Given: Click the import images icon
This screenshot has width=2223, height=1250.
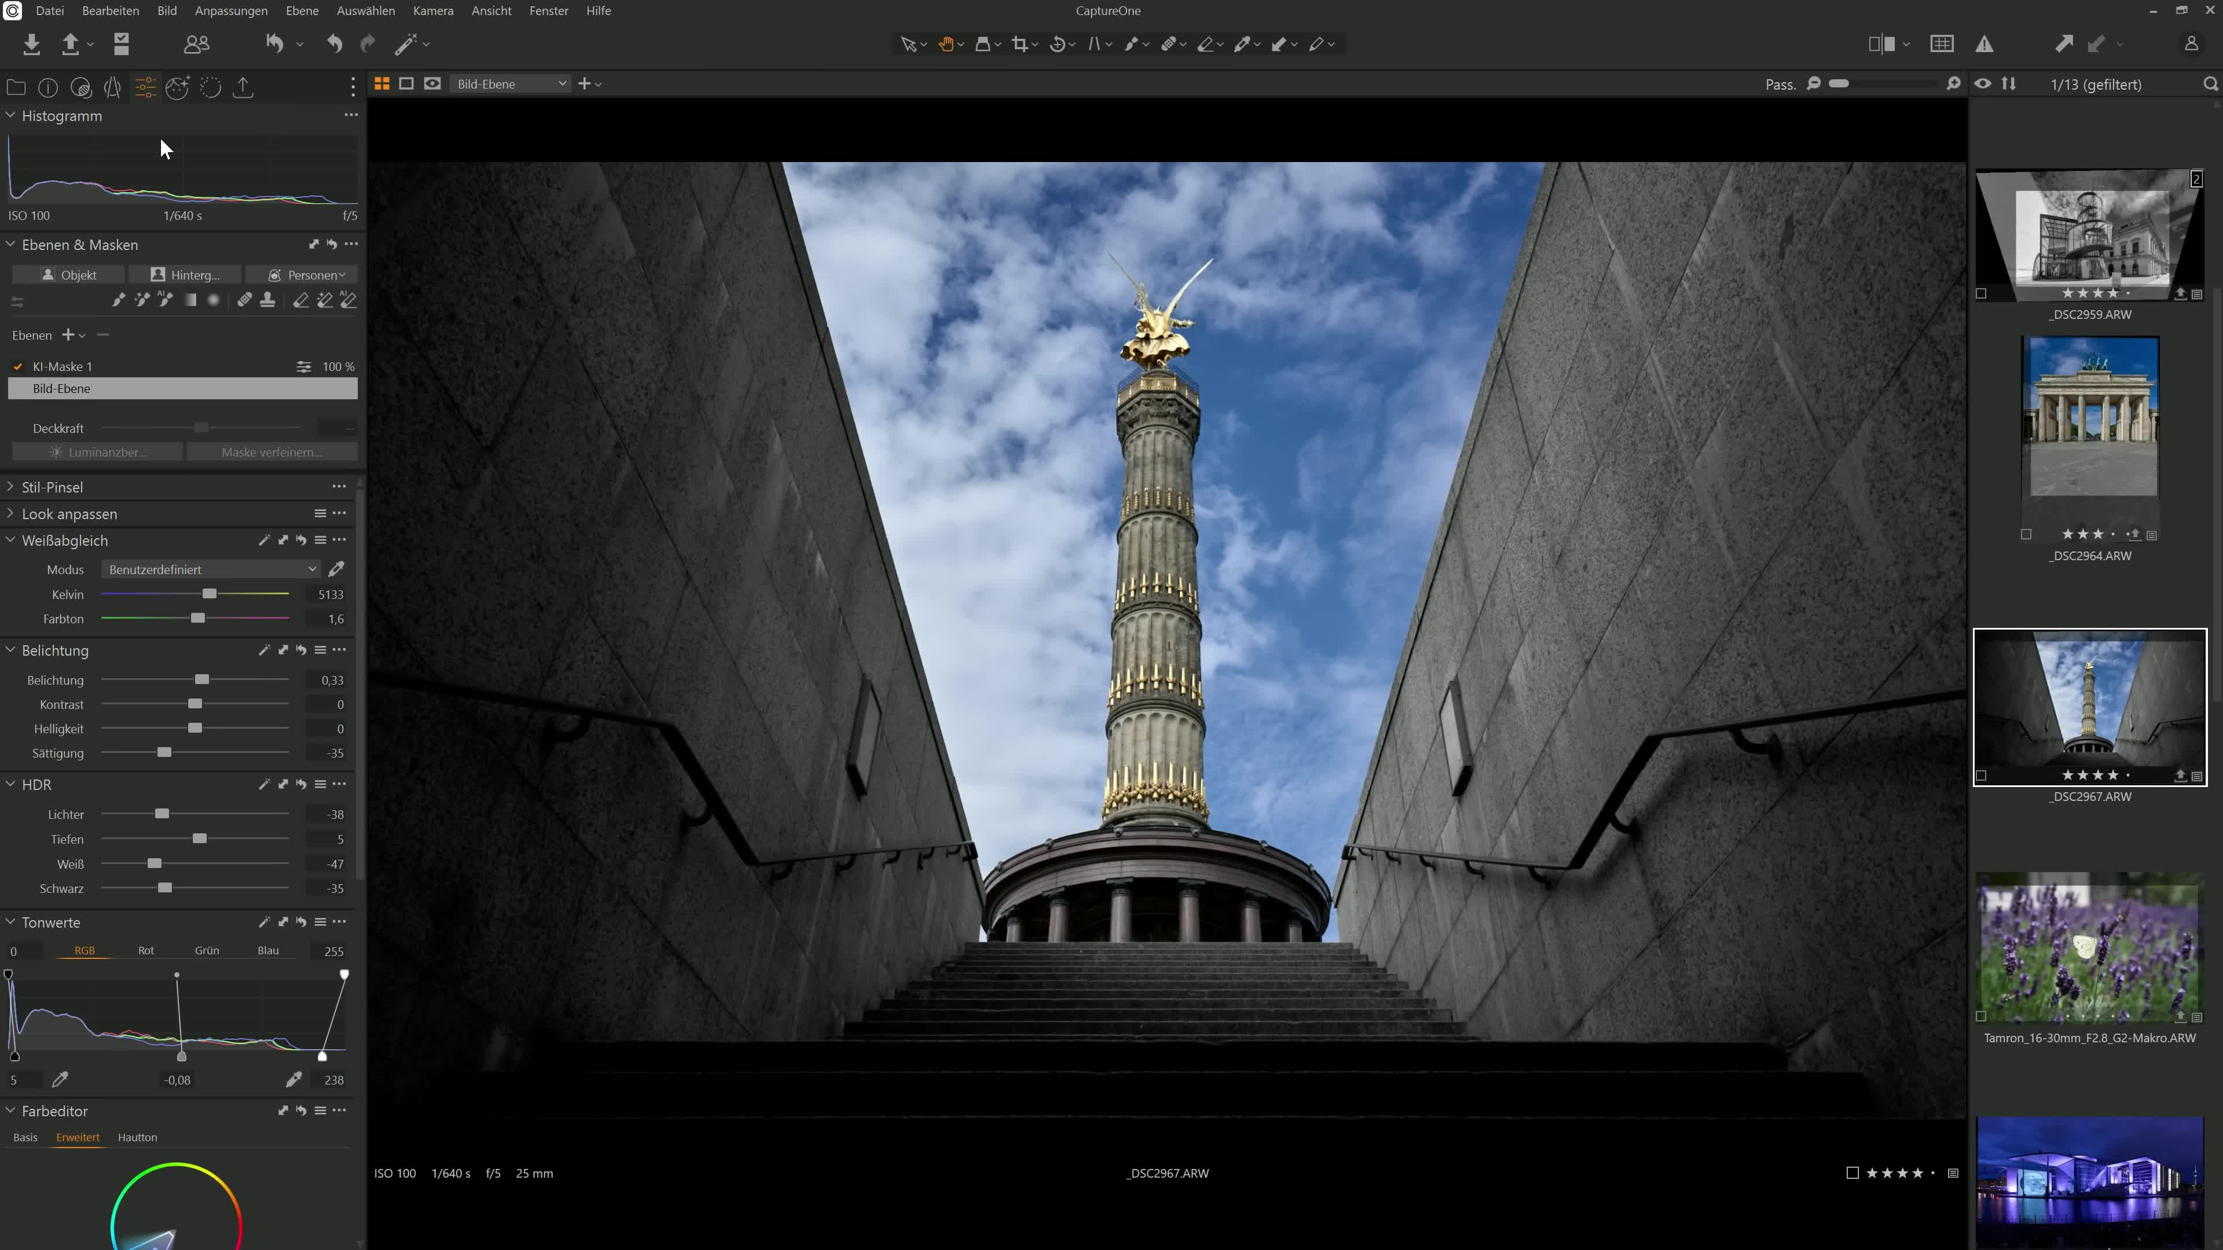Looking at the screenshot, I should pos(32,44).
